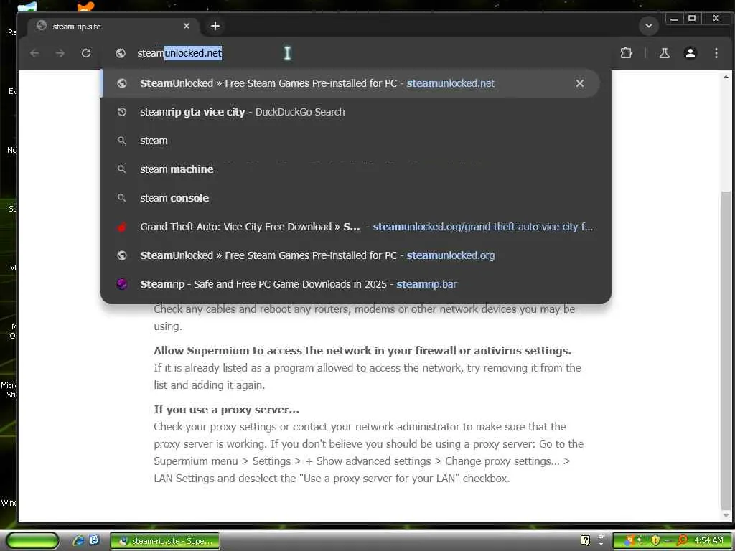Click into the address bar text
The width and height of the screenshot is (735, 551).
(179, 53)
